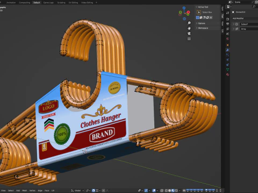Viewport: 258px width, 193px height.
Task: Click the zoom magnifier viewport icon
Action: (189, 23)
